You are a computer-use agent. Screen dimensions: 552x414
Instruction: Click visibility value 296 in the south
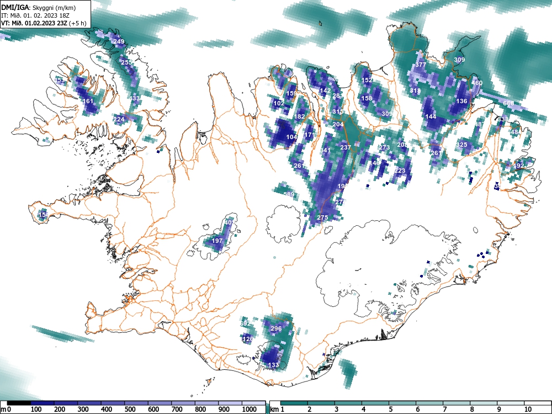[x=276, y=328]
